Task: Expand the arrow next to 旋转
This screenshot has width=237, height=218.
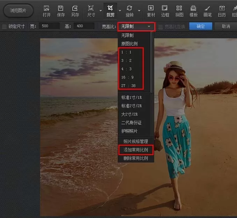Action: pyautogui.click(x=139, y=11)
